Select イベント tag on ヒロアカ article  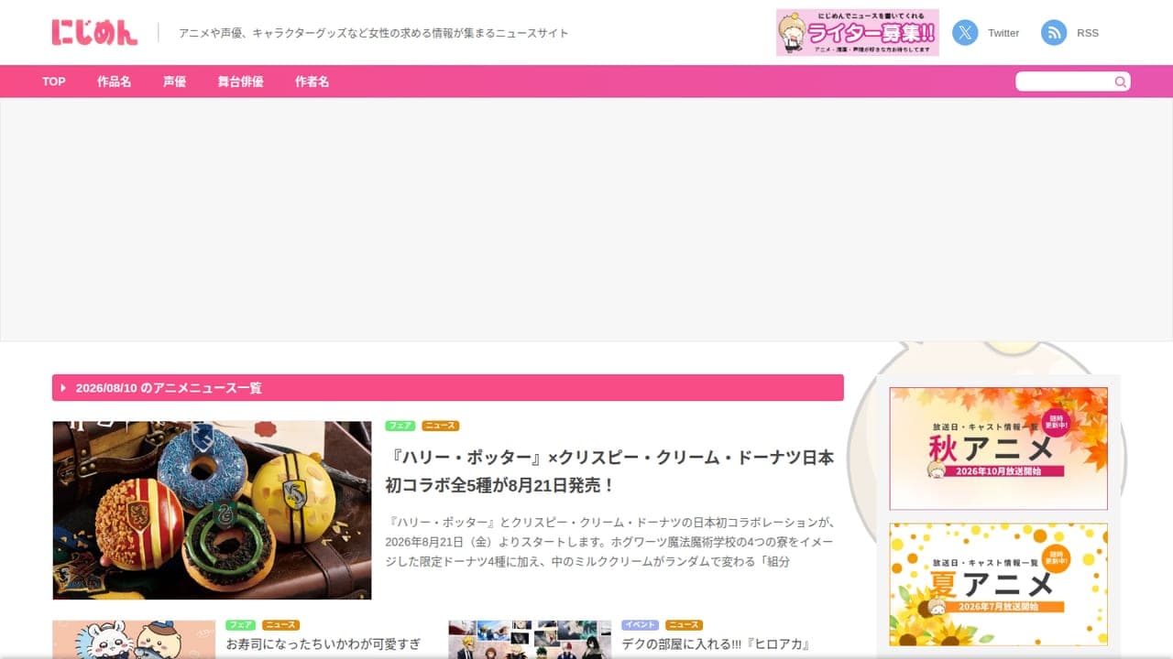pos(641,625)
